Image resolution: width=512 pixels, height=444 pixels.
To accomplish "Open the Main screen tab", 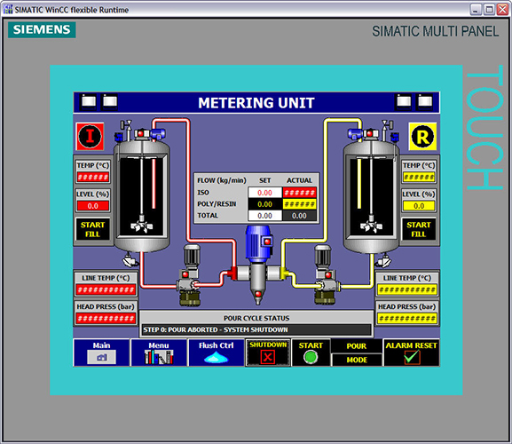I will tap(101, 353).
